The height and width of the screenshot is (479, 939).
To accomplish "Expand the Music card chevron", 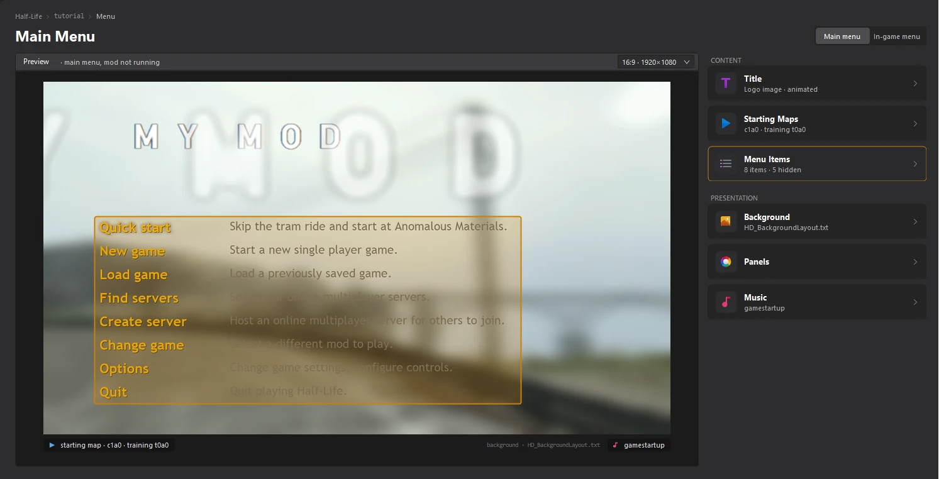I will pyautogui.click(x=915, y=302).
